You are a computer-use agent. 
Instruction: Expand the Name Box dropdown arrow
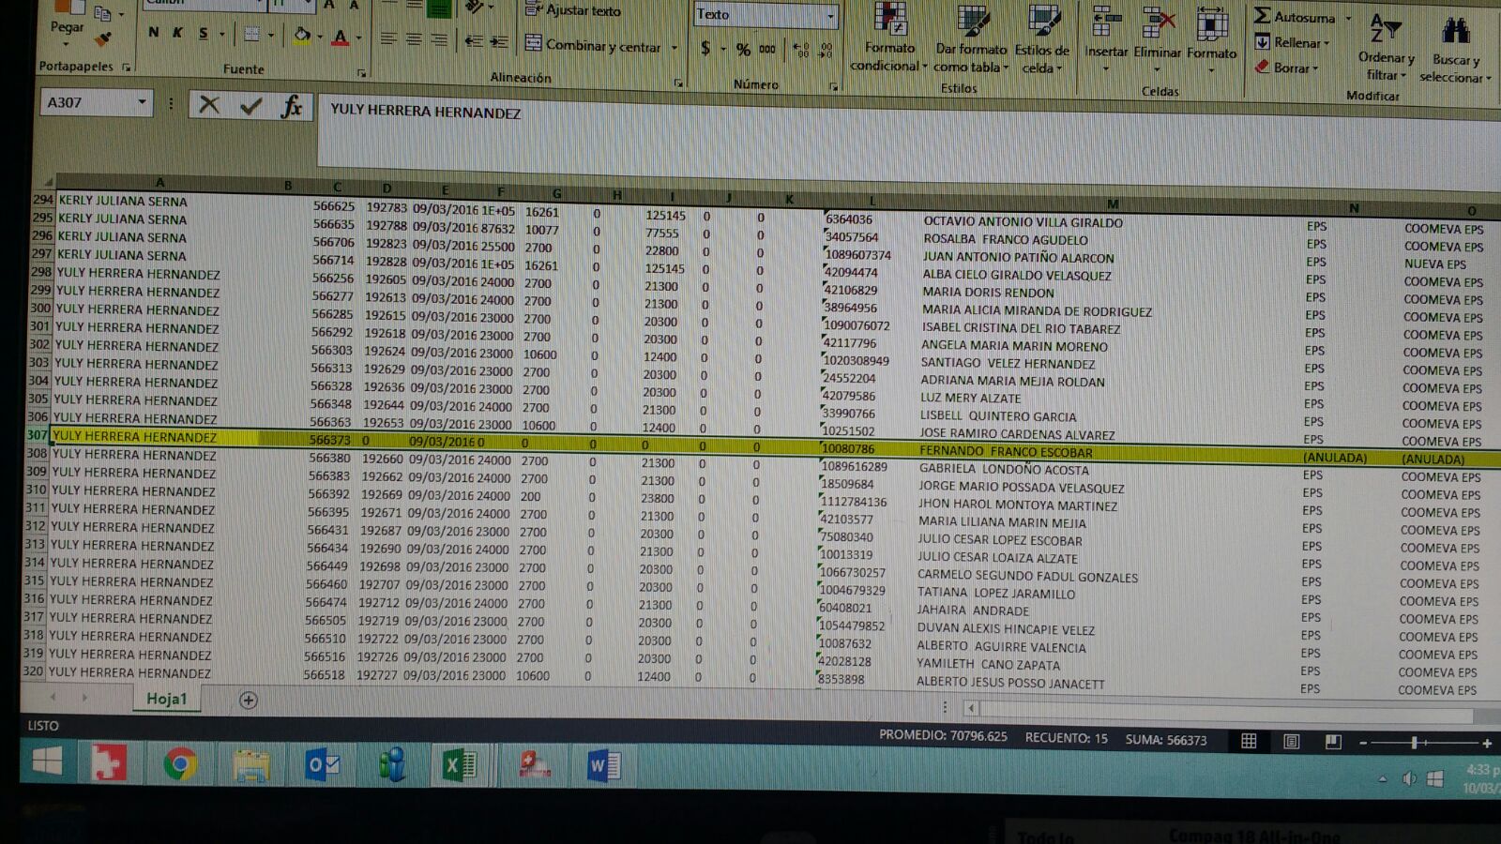142,101
